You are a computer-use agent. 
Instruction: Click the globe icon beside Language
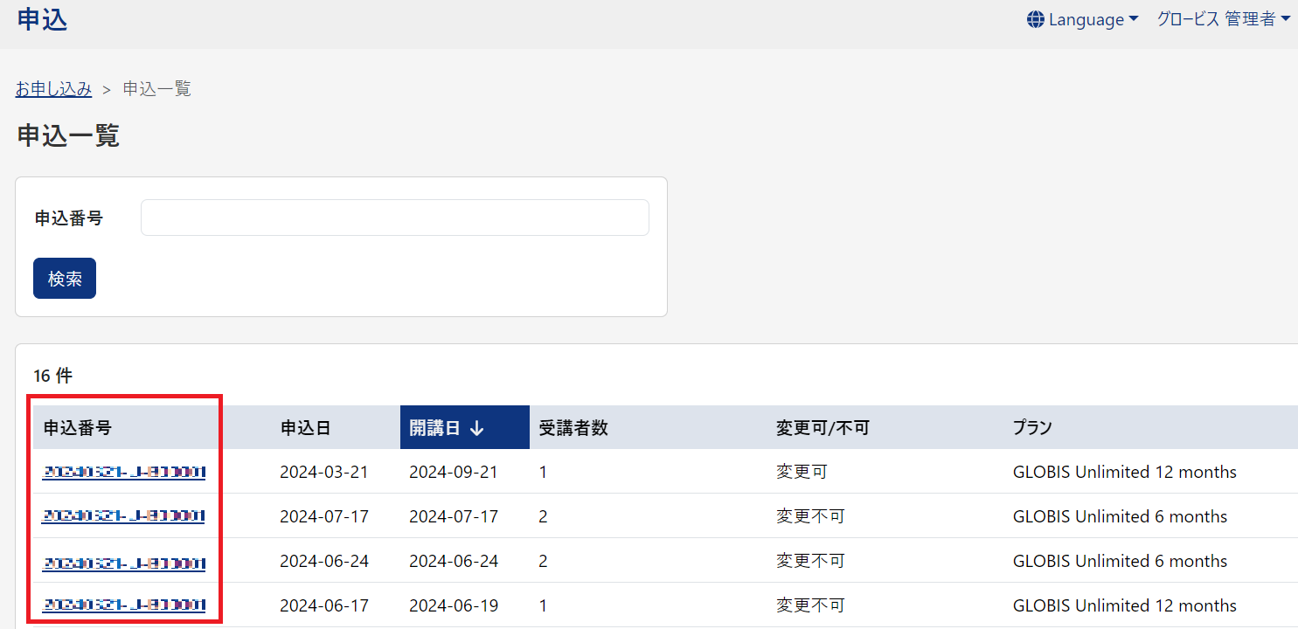coord(1036,19)
